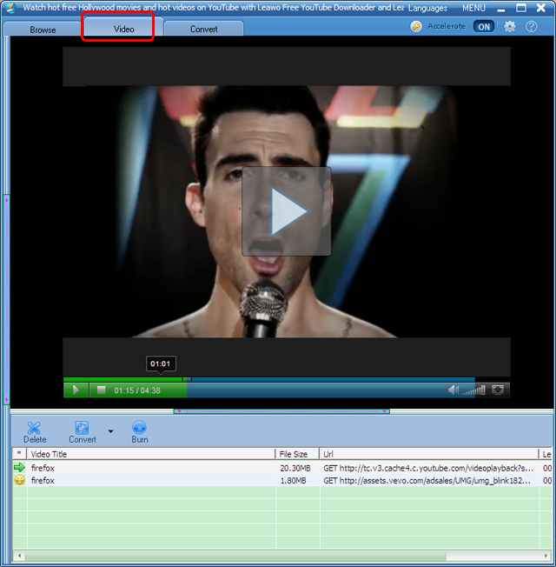Click the Burn disc button
This screenshot has width=556, height=567.
tap(140, 432)
